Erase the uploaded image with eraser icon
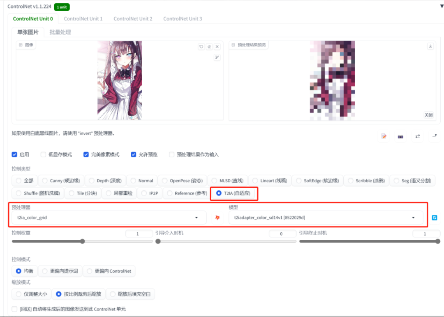The image size is (444, 317). [x=209, y=46]
